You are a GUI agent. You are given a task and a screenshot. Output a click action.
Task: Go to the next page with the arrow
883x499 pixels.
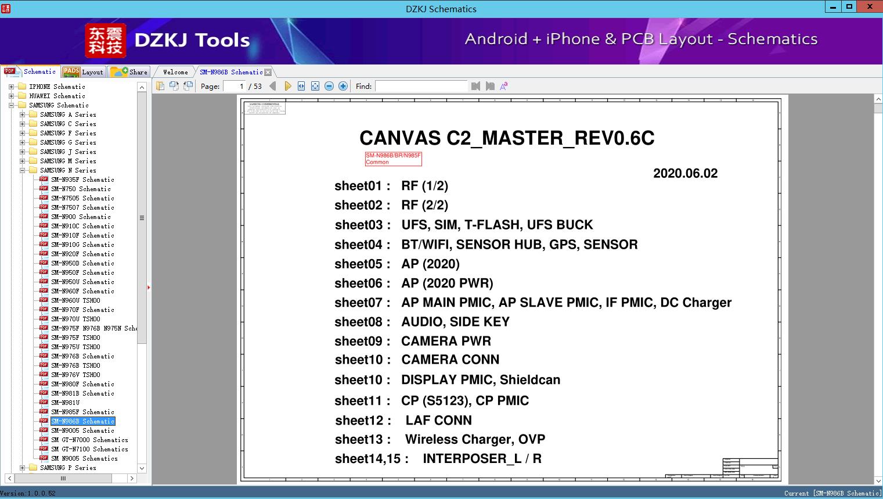(287, 86)
